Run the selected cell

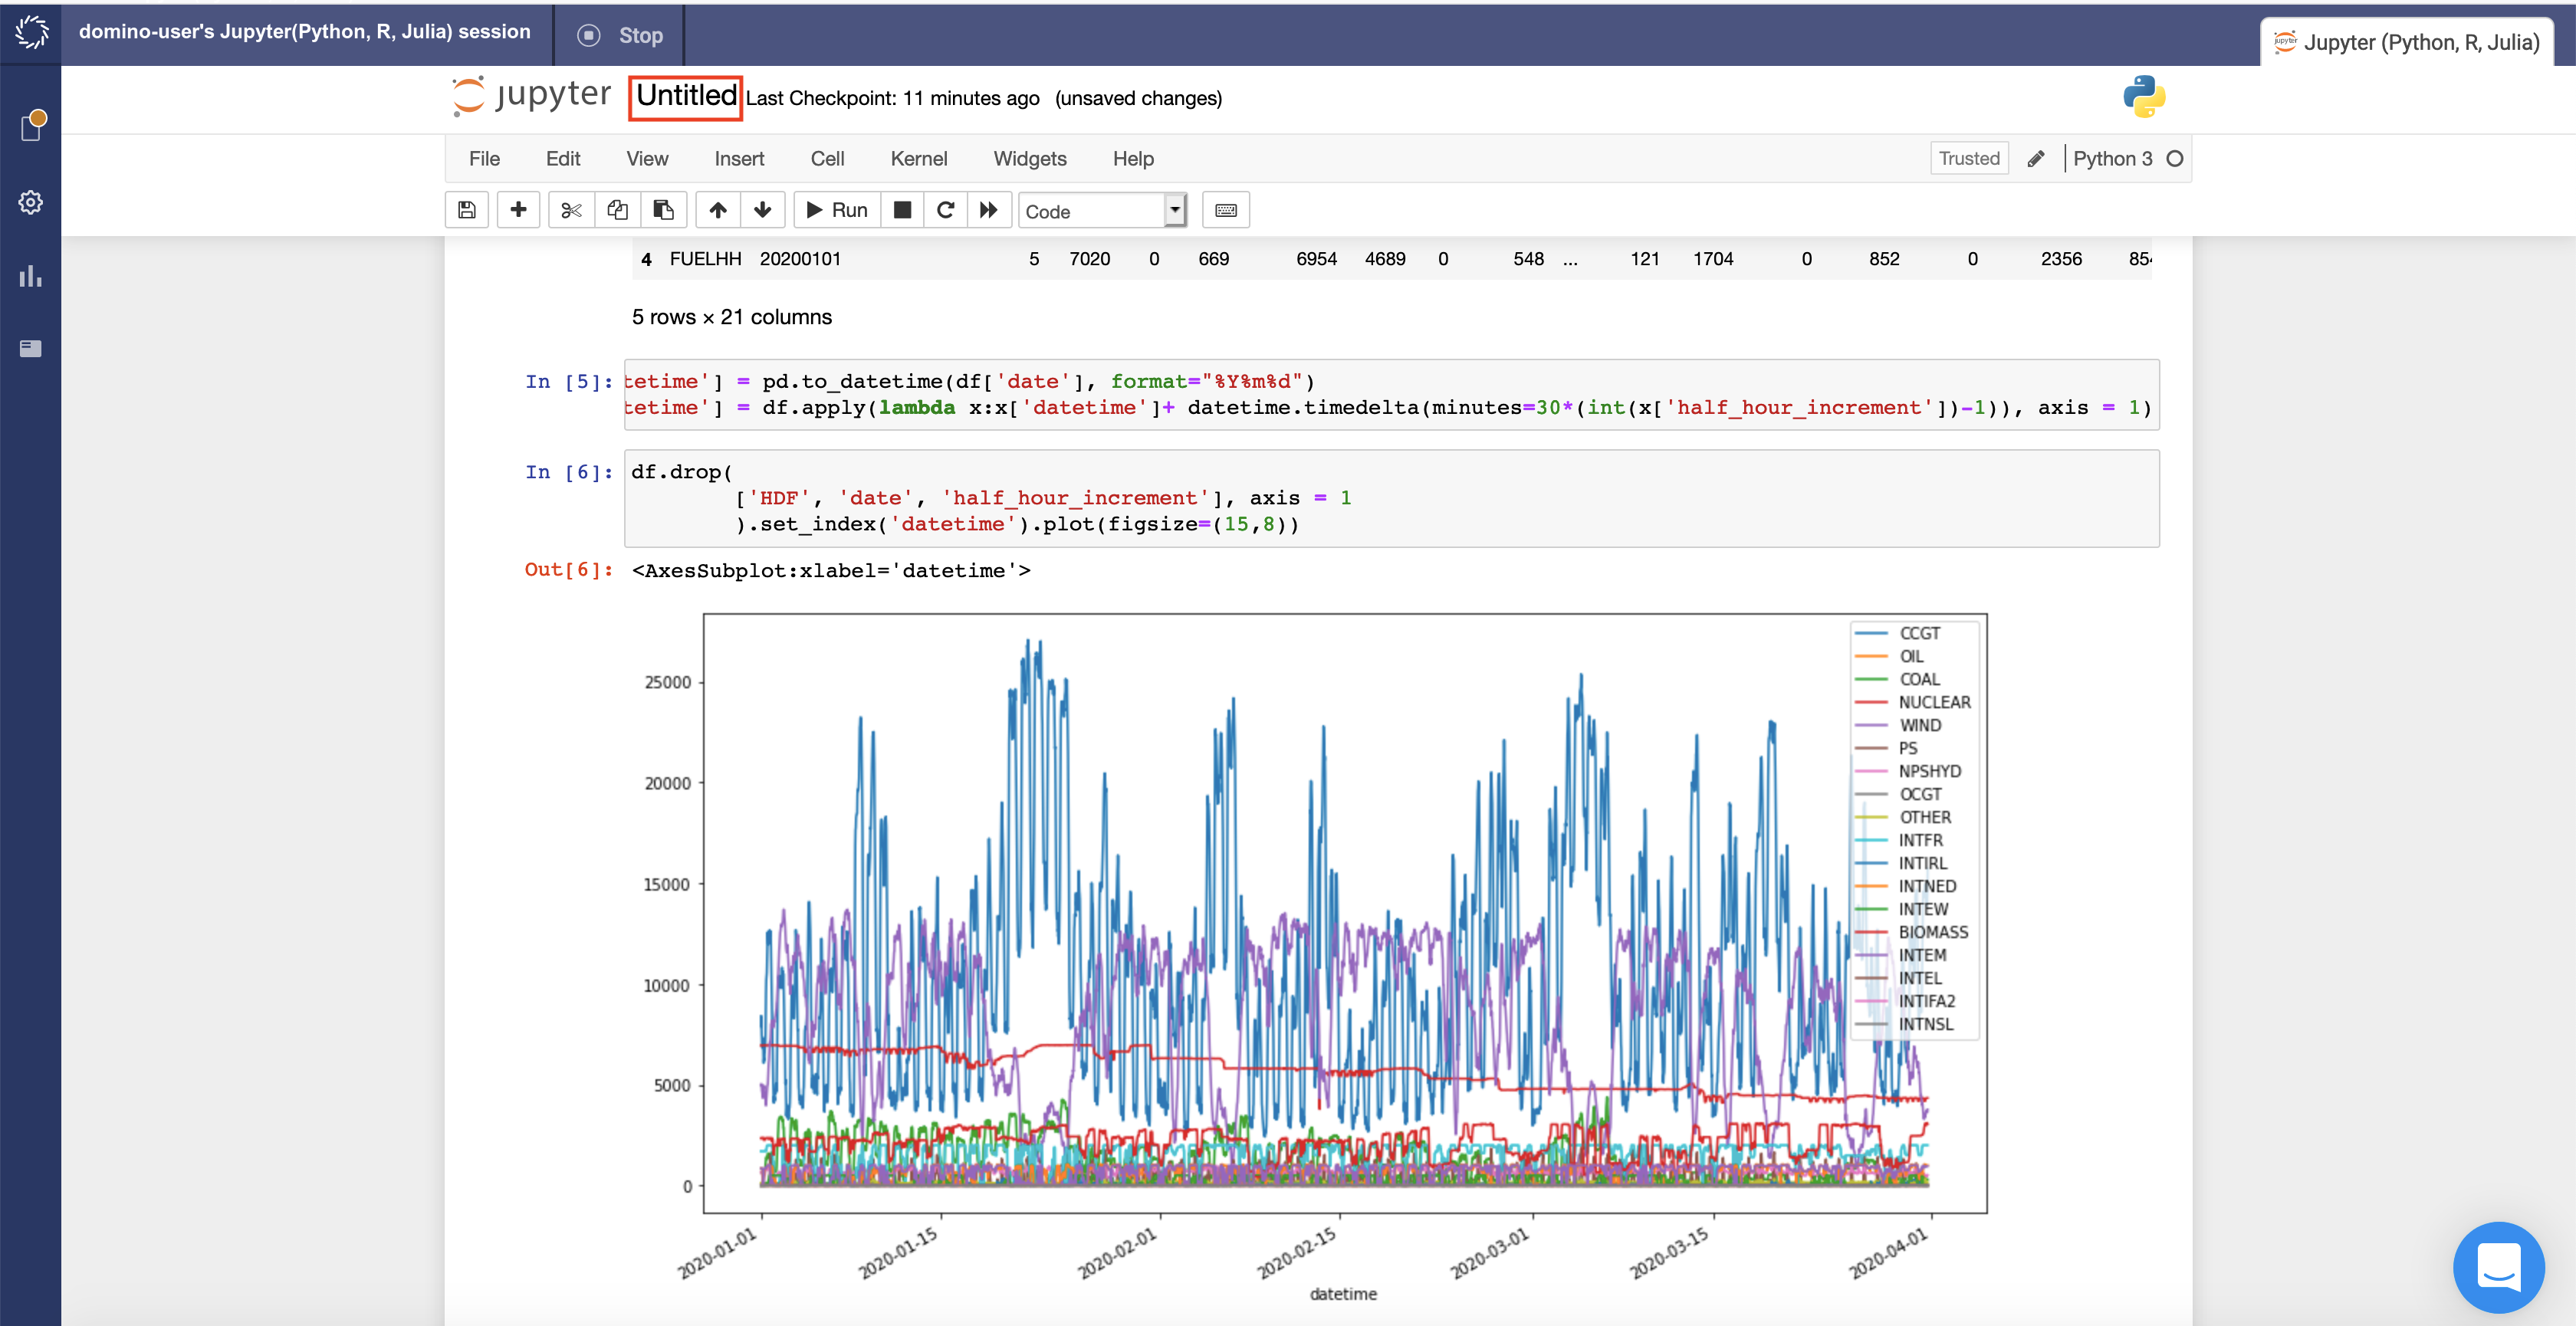click(837, 210)
